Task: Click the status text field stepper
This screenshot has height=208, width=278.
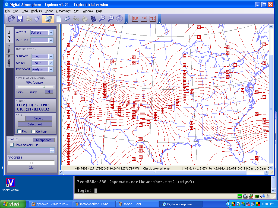Action: [52, 150]
